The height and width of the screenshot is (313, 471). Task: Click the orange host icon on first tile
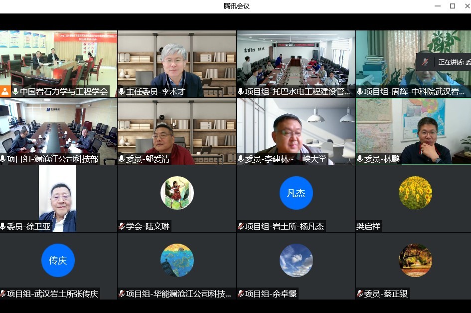coord(5,92)
